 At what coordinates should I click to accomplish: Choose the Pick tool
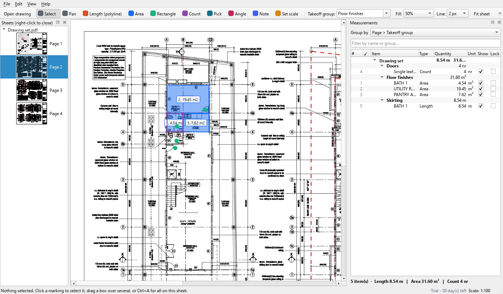pos(214,14)
